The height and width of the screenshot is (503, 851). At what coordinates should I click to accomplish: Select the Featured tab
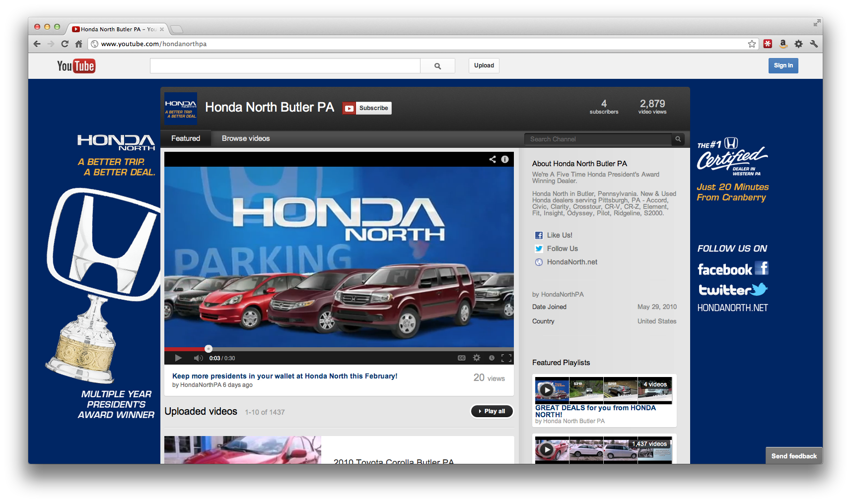coord(186,138)
